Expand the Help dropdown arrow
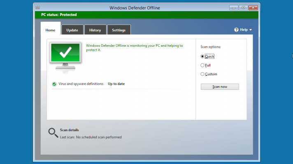The width and height of the screenshot is (293, 164). (x=251, y=30)
